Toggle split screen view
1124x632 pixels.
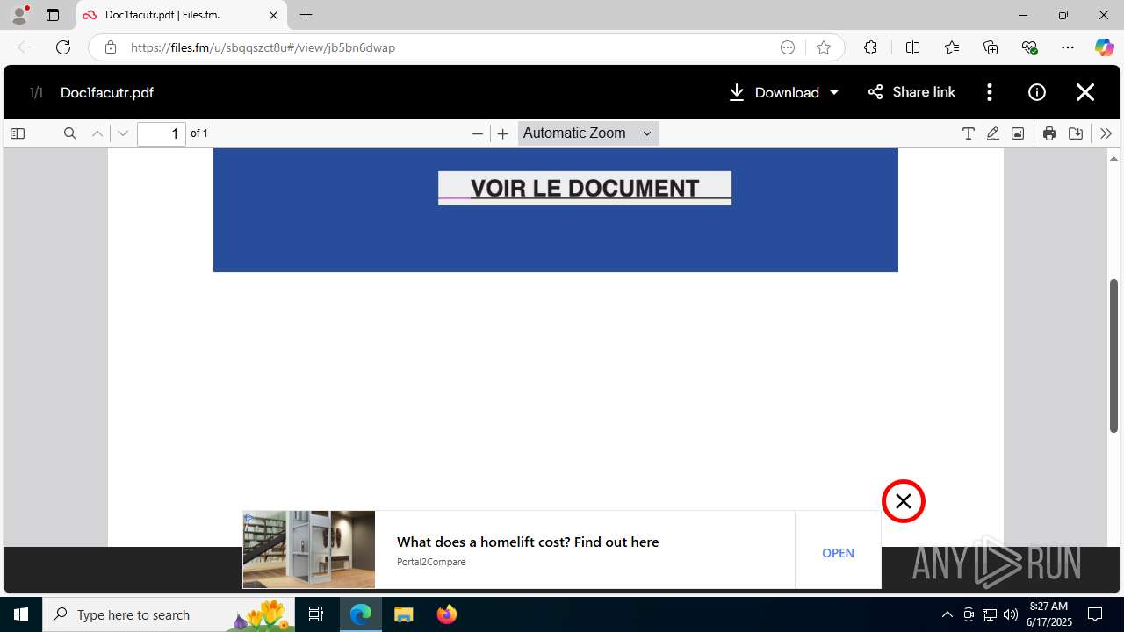pos(912,47)
